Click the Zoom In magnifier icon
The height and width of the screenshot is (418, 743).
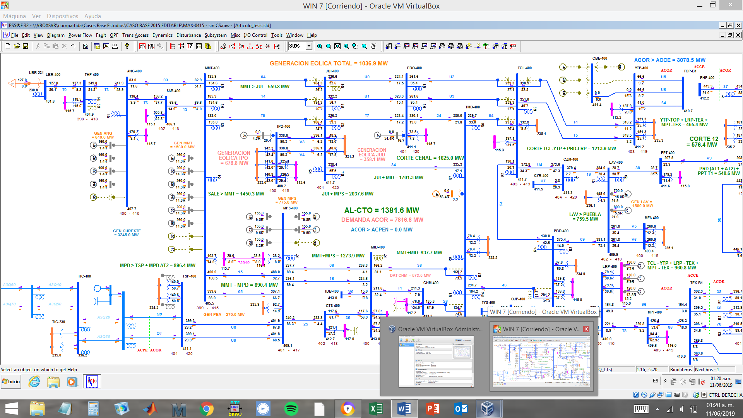(x=320, y=46)
